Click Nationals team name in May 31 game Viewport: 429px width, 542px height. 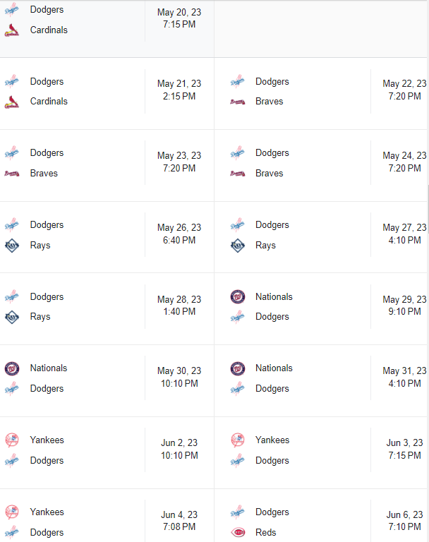pos(274,368)
